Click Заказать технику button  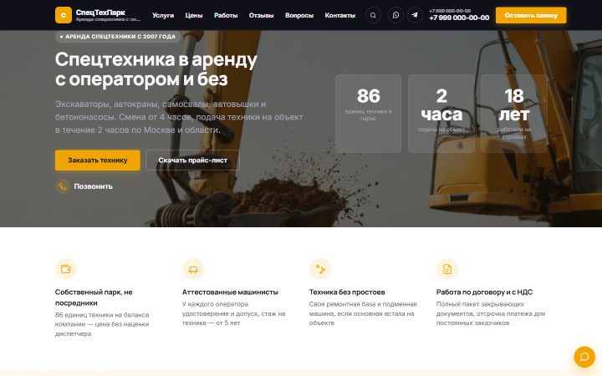(98, 160)
